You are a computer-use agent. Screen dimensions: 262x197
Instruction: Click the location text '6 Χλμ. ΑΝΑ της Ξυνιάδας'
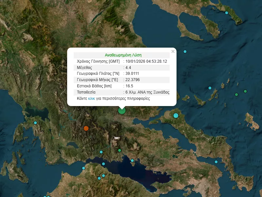pos(147,92)
